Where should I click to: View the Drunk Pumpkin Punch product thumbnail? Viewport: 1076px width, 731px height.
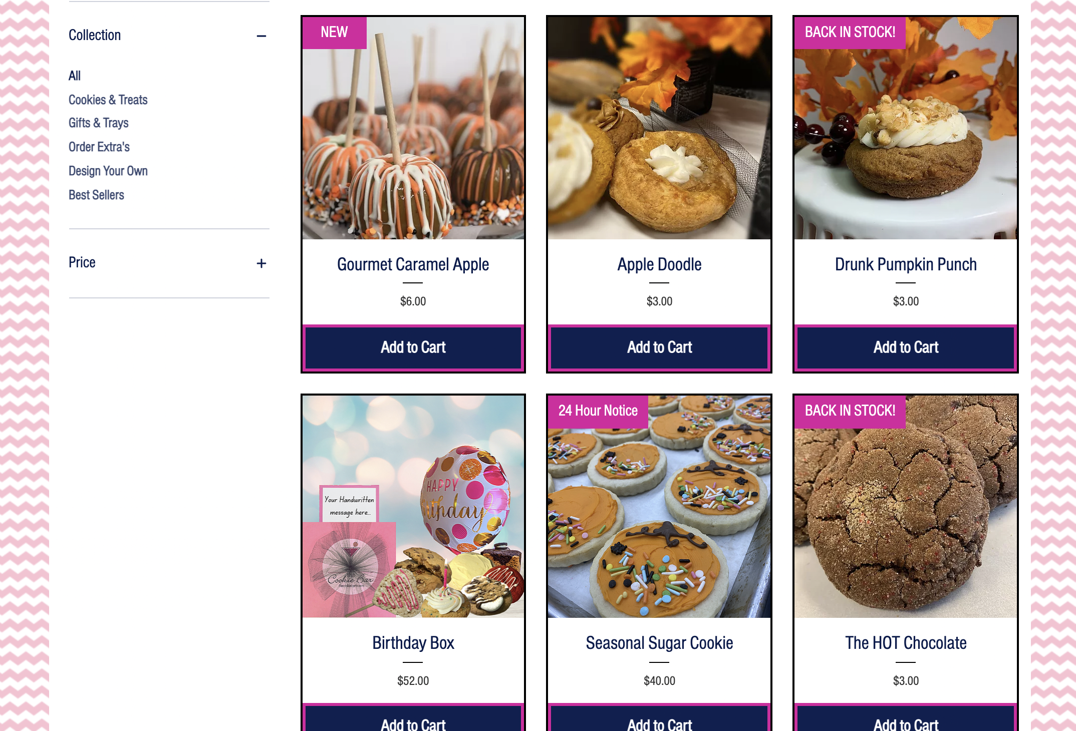click(x=905, y=127)
